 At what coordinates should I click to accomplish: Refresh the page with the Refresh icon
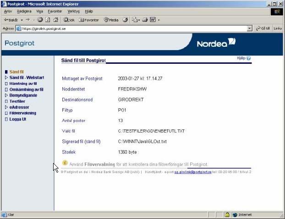48,20
